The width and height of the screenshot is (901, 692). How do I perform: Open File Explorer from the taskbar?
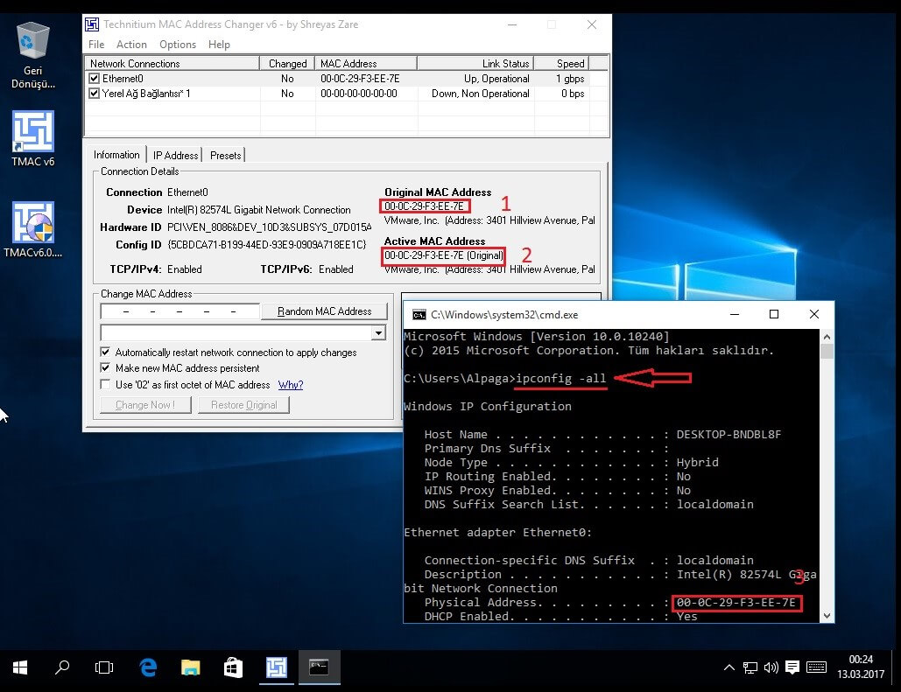click(x=190, y=668)
